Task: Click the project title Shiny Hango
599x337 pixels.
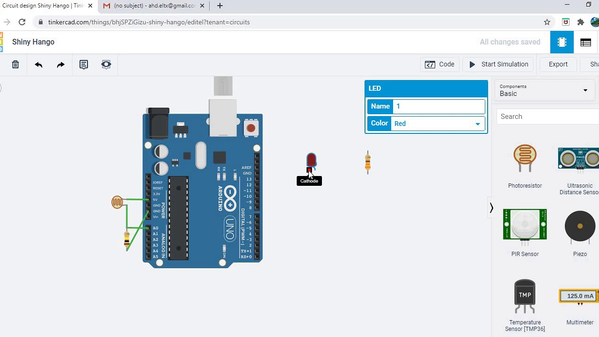Action: coord(33,42)
